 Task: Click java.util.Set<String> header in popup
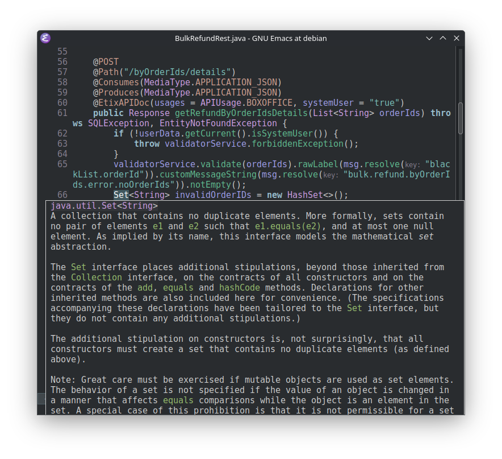[x=104, y=206]
